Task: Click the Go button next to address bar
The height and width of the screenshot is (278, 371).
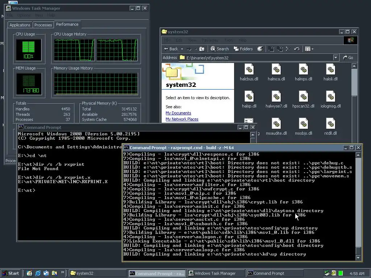Action: click(348, 58)
